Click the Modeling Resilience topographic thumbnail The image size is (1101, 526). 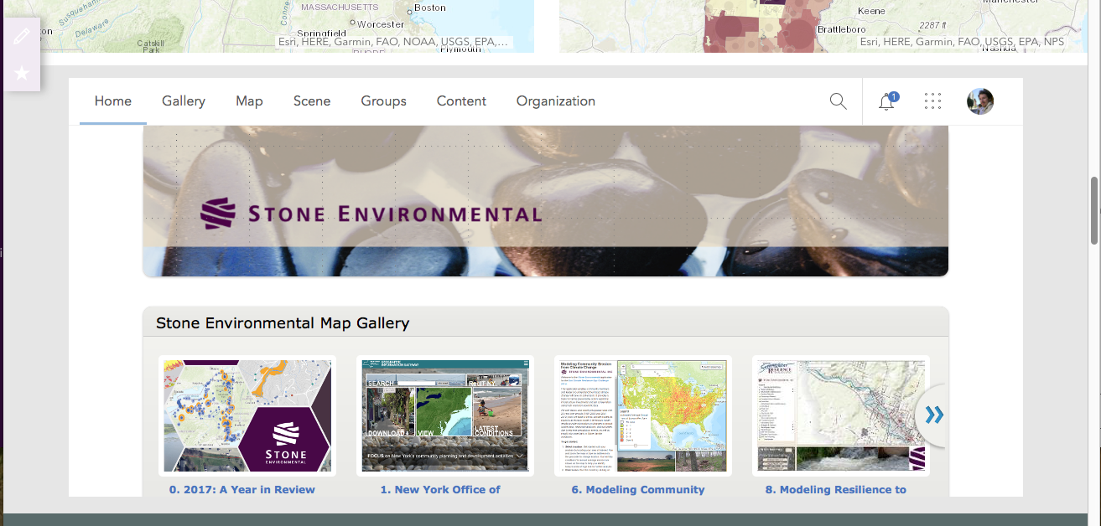tap(841, 416)
